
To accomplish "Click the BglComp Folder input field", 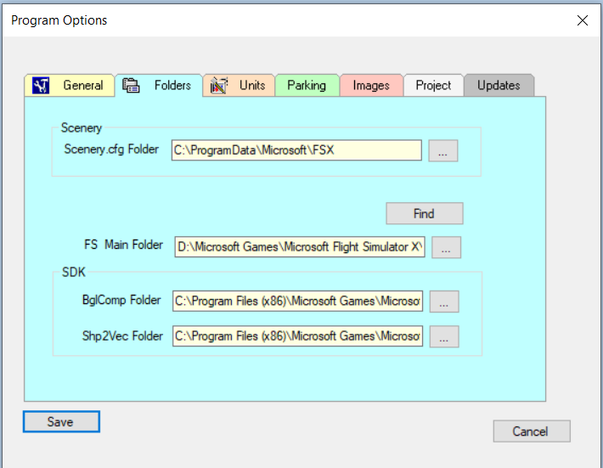I will click(297, 302).
